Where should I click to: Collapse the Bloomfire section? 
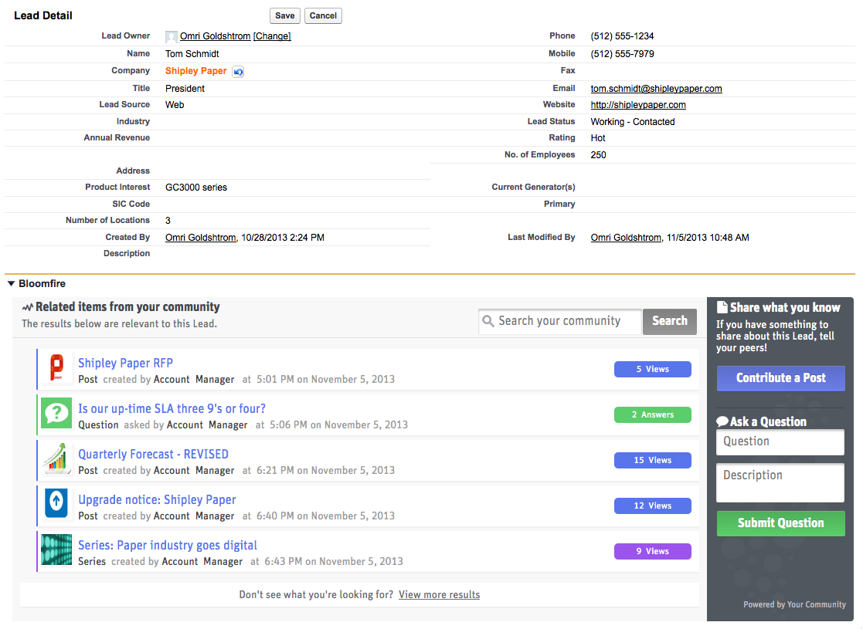pyautogui.click(x=9, y=283)
